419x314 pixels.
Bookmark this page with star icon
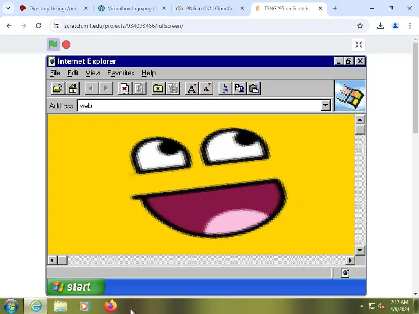(x=360, y=26)
